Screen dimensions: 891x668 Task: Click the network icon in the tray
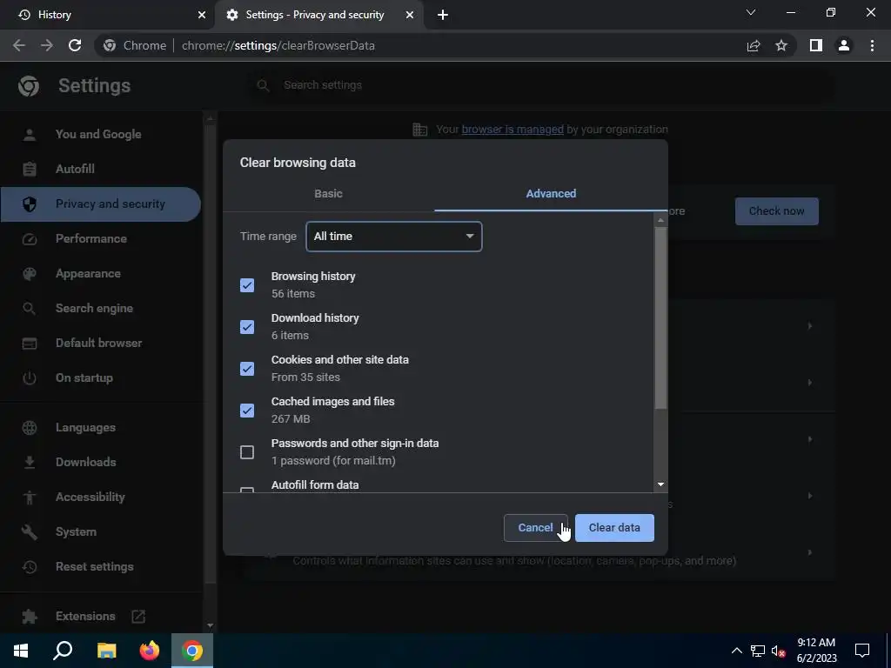[758, 651]
